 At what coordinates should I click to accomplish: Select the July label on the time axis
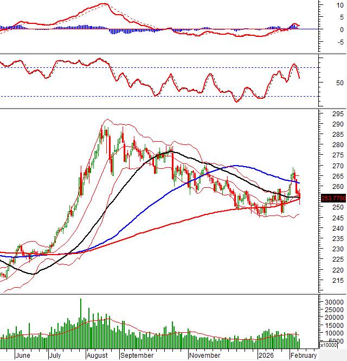pyautogui.click(x=55, y=356)
